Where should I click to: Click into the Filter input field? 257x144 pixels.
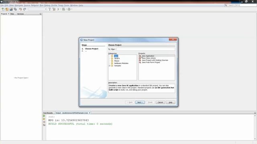(146, 49)
